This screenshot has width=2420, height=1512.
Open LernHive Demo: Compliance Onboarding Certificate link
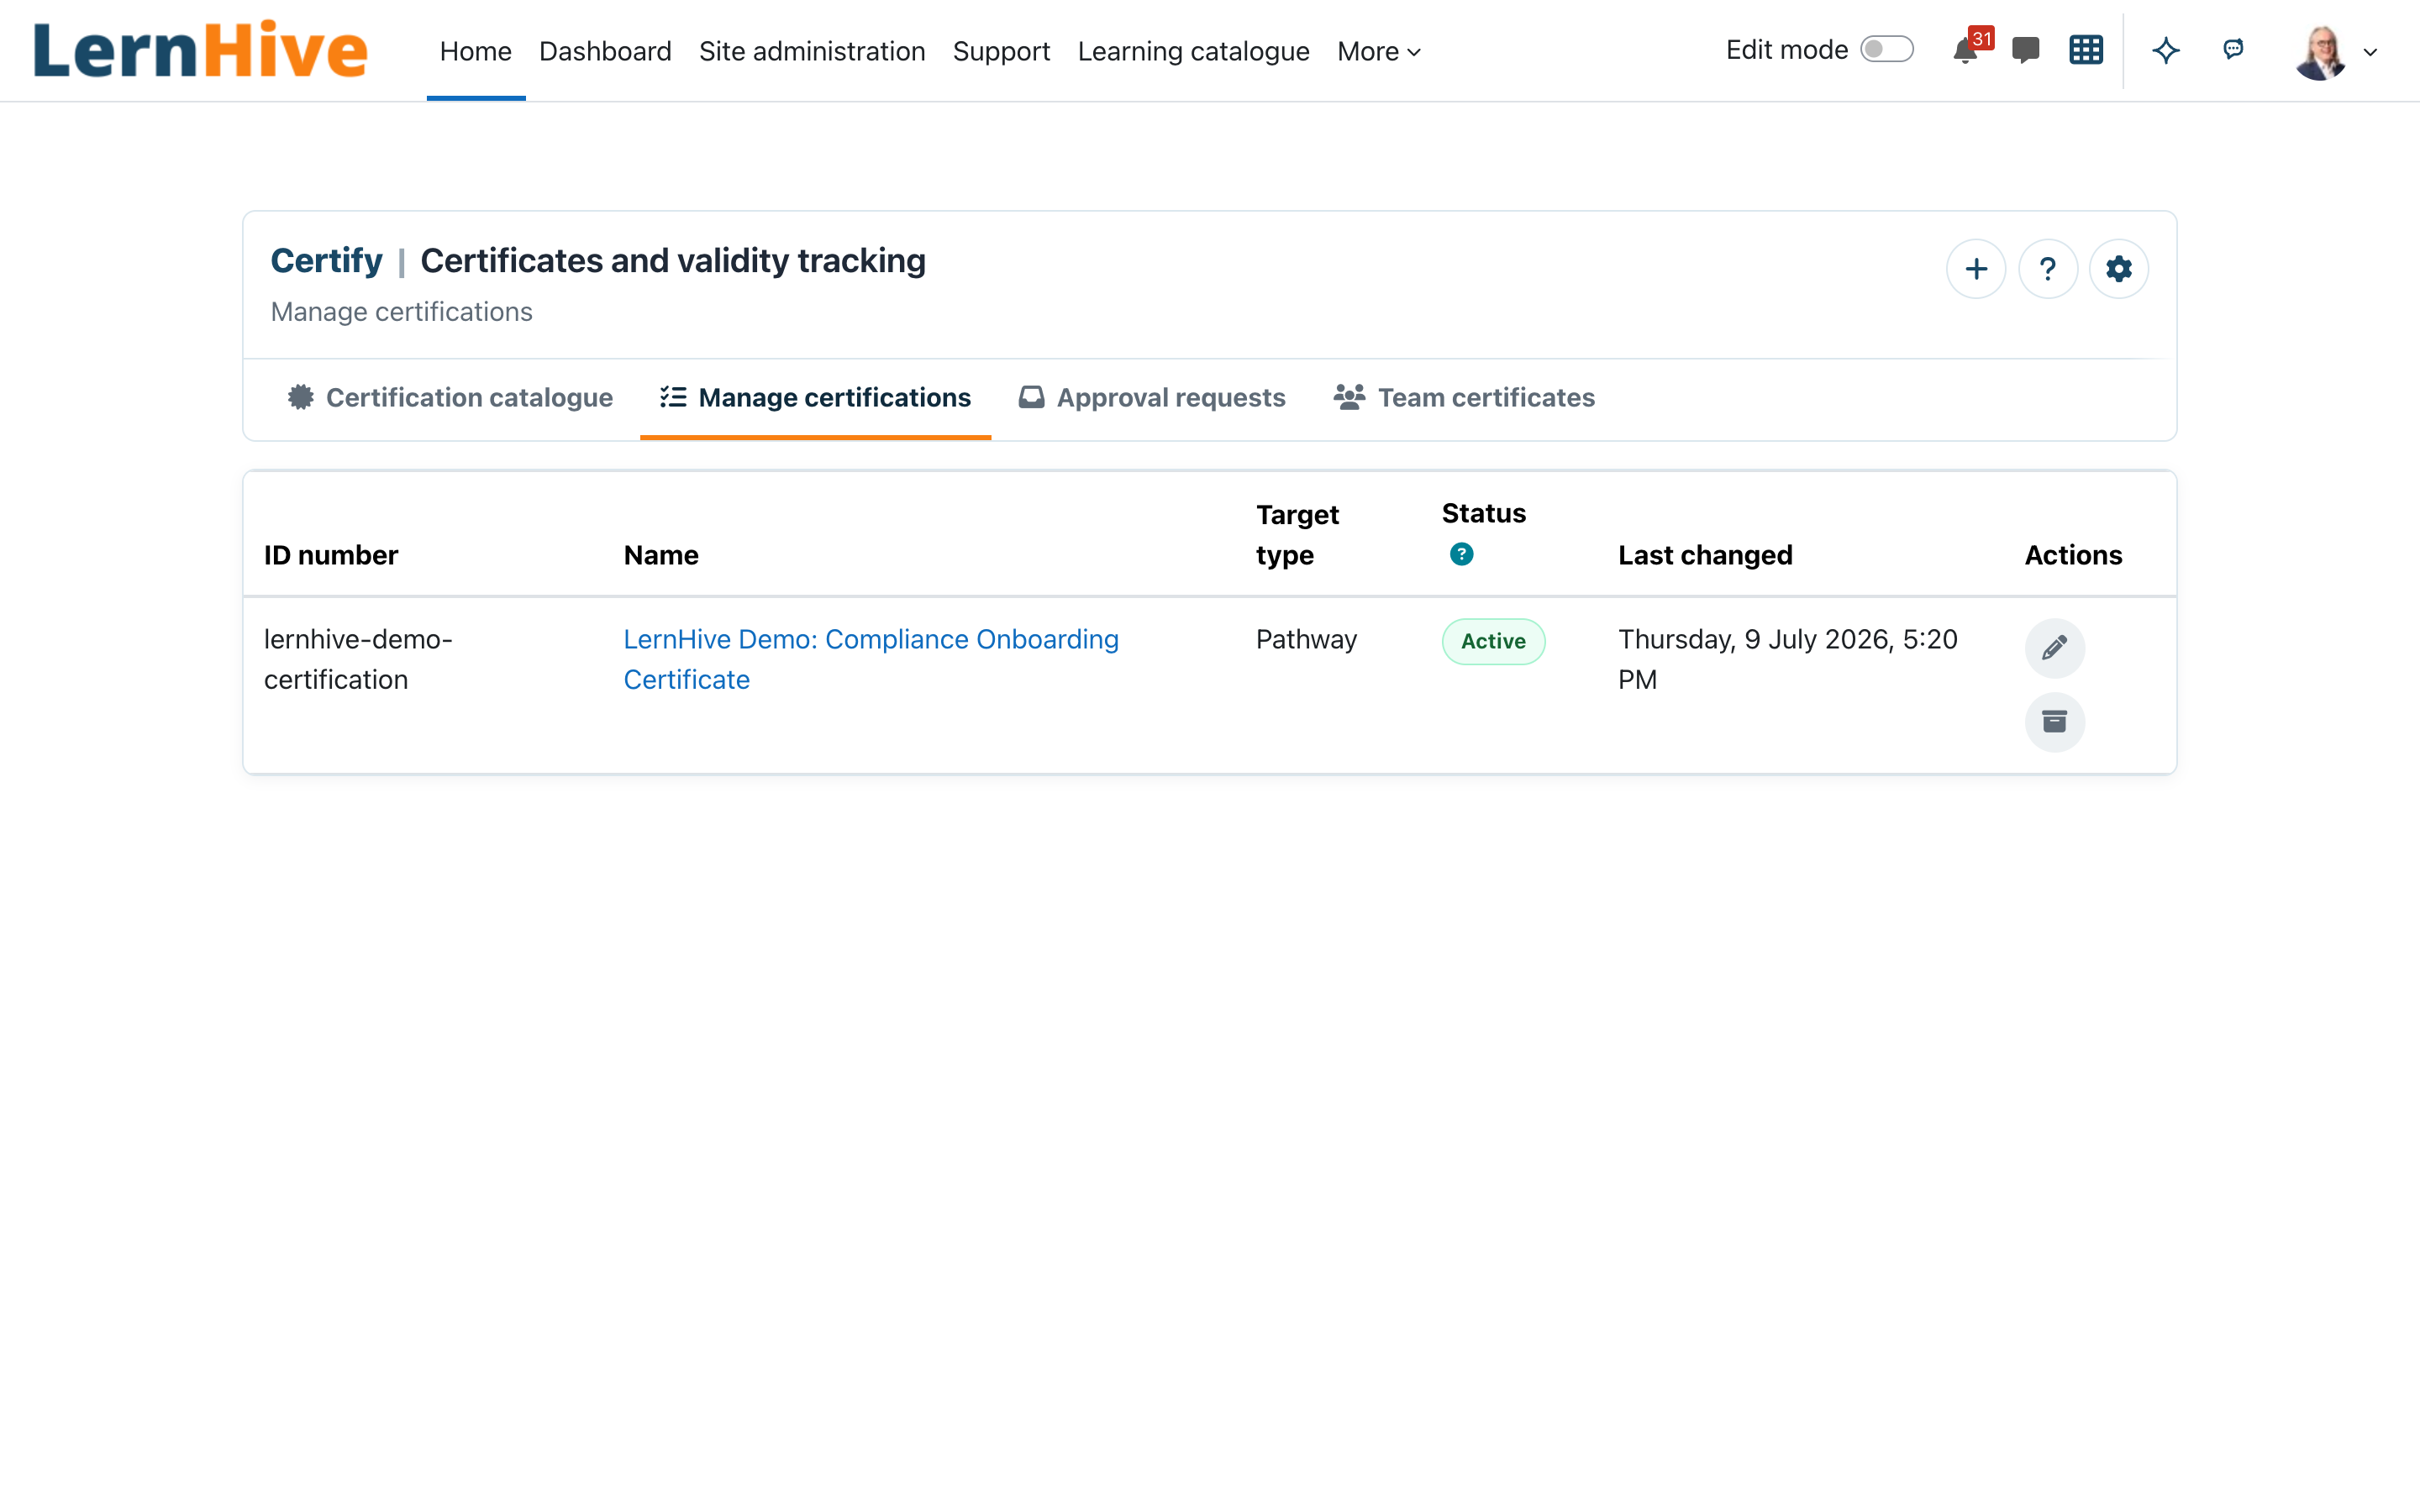click(871, 659)
